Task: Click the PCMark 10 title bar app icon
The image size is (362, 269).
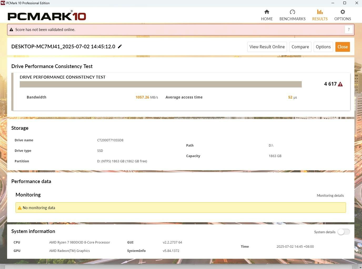Action: click(3, 3)
